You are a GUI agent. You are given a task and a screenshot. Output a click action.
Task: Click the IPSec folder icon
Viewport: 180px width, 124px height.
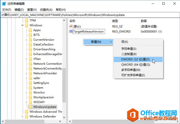[30, 59]
